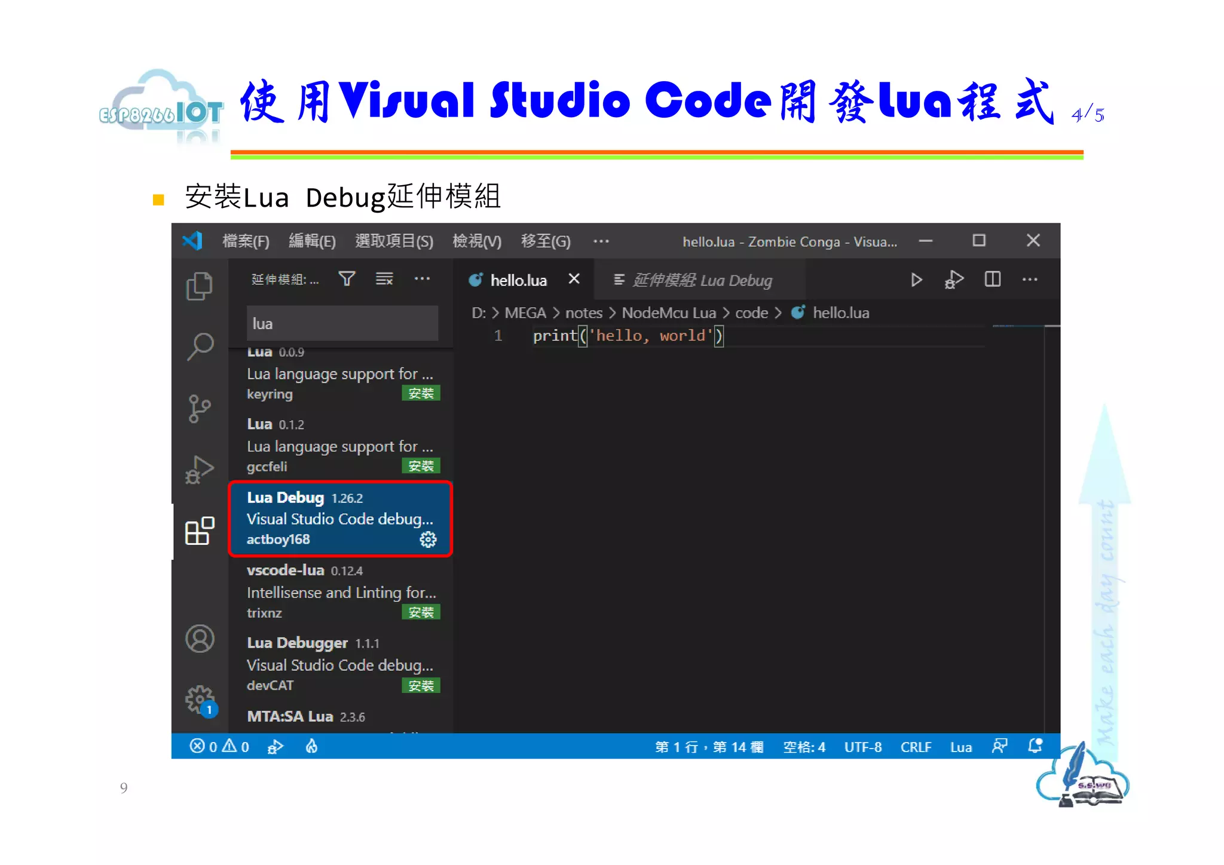The image size is (1224, 865).
Task: Select the MTA:SA Lua 2.3.6 extension entry
Action: pyautogui.click(x=341, y=718)
